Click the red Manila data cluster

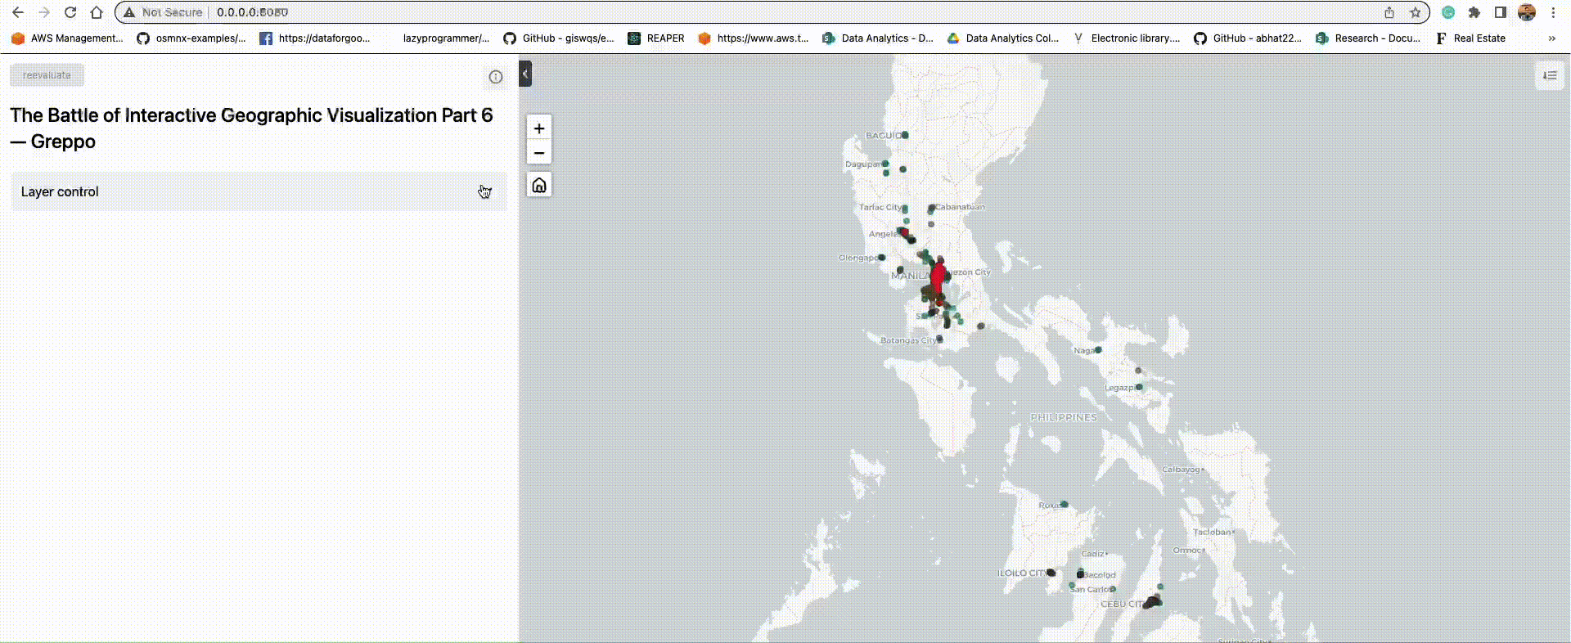pos(939,277)
